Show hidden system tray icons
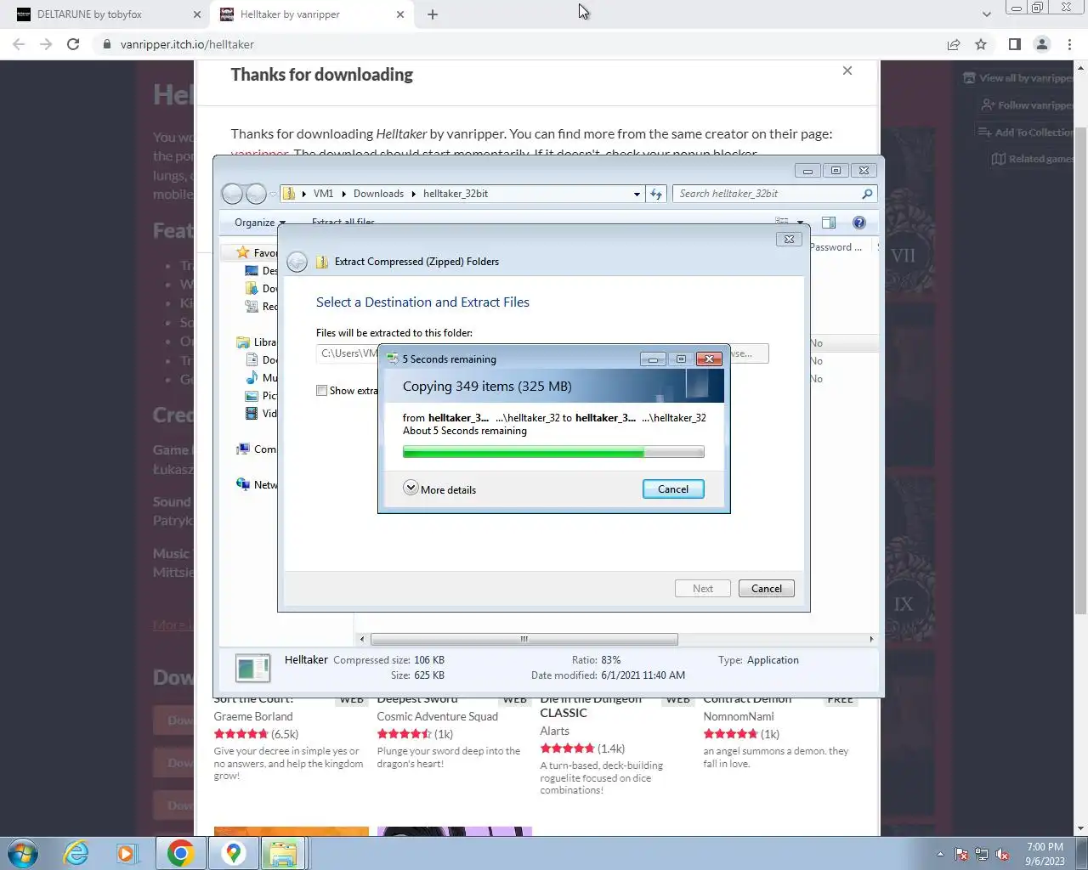The image size is (1088, 870). point(940,854)
